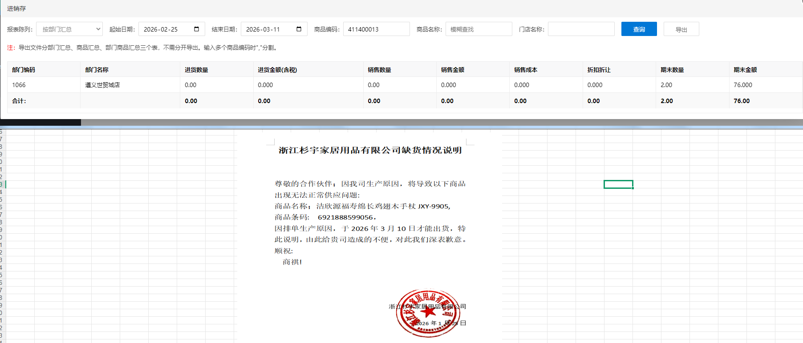Image resolution: width=803 pixels, height=343 pixels.
Task: Click the red company seal stamp
Action: point(427,313)
